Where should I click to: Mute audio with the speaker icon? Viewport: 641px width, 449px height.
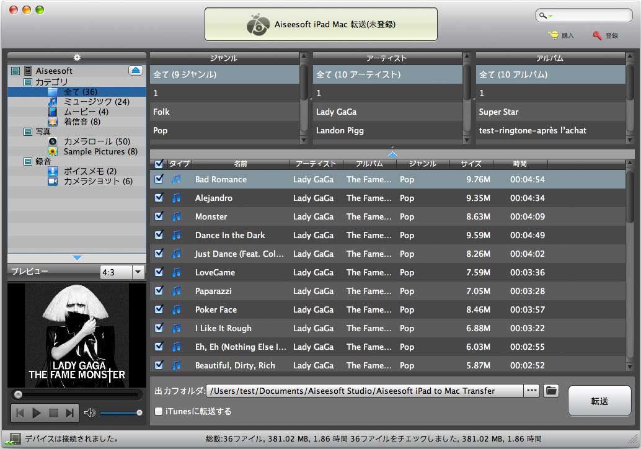pos(90,413)
